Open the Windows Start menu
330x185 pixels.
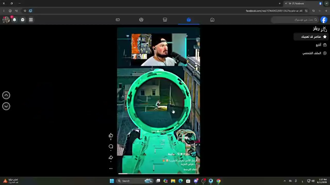(112, 181)
